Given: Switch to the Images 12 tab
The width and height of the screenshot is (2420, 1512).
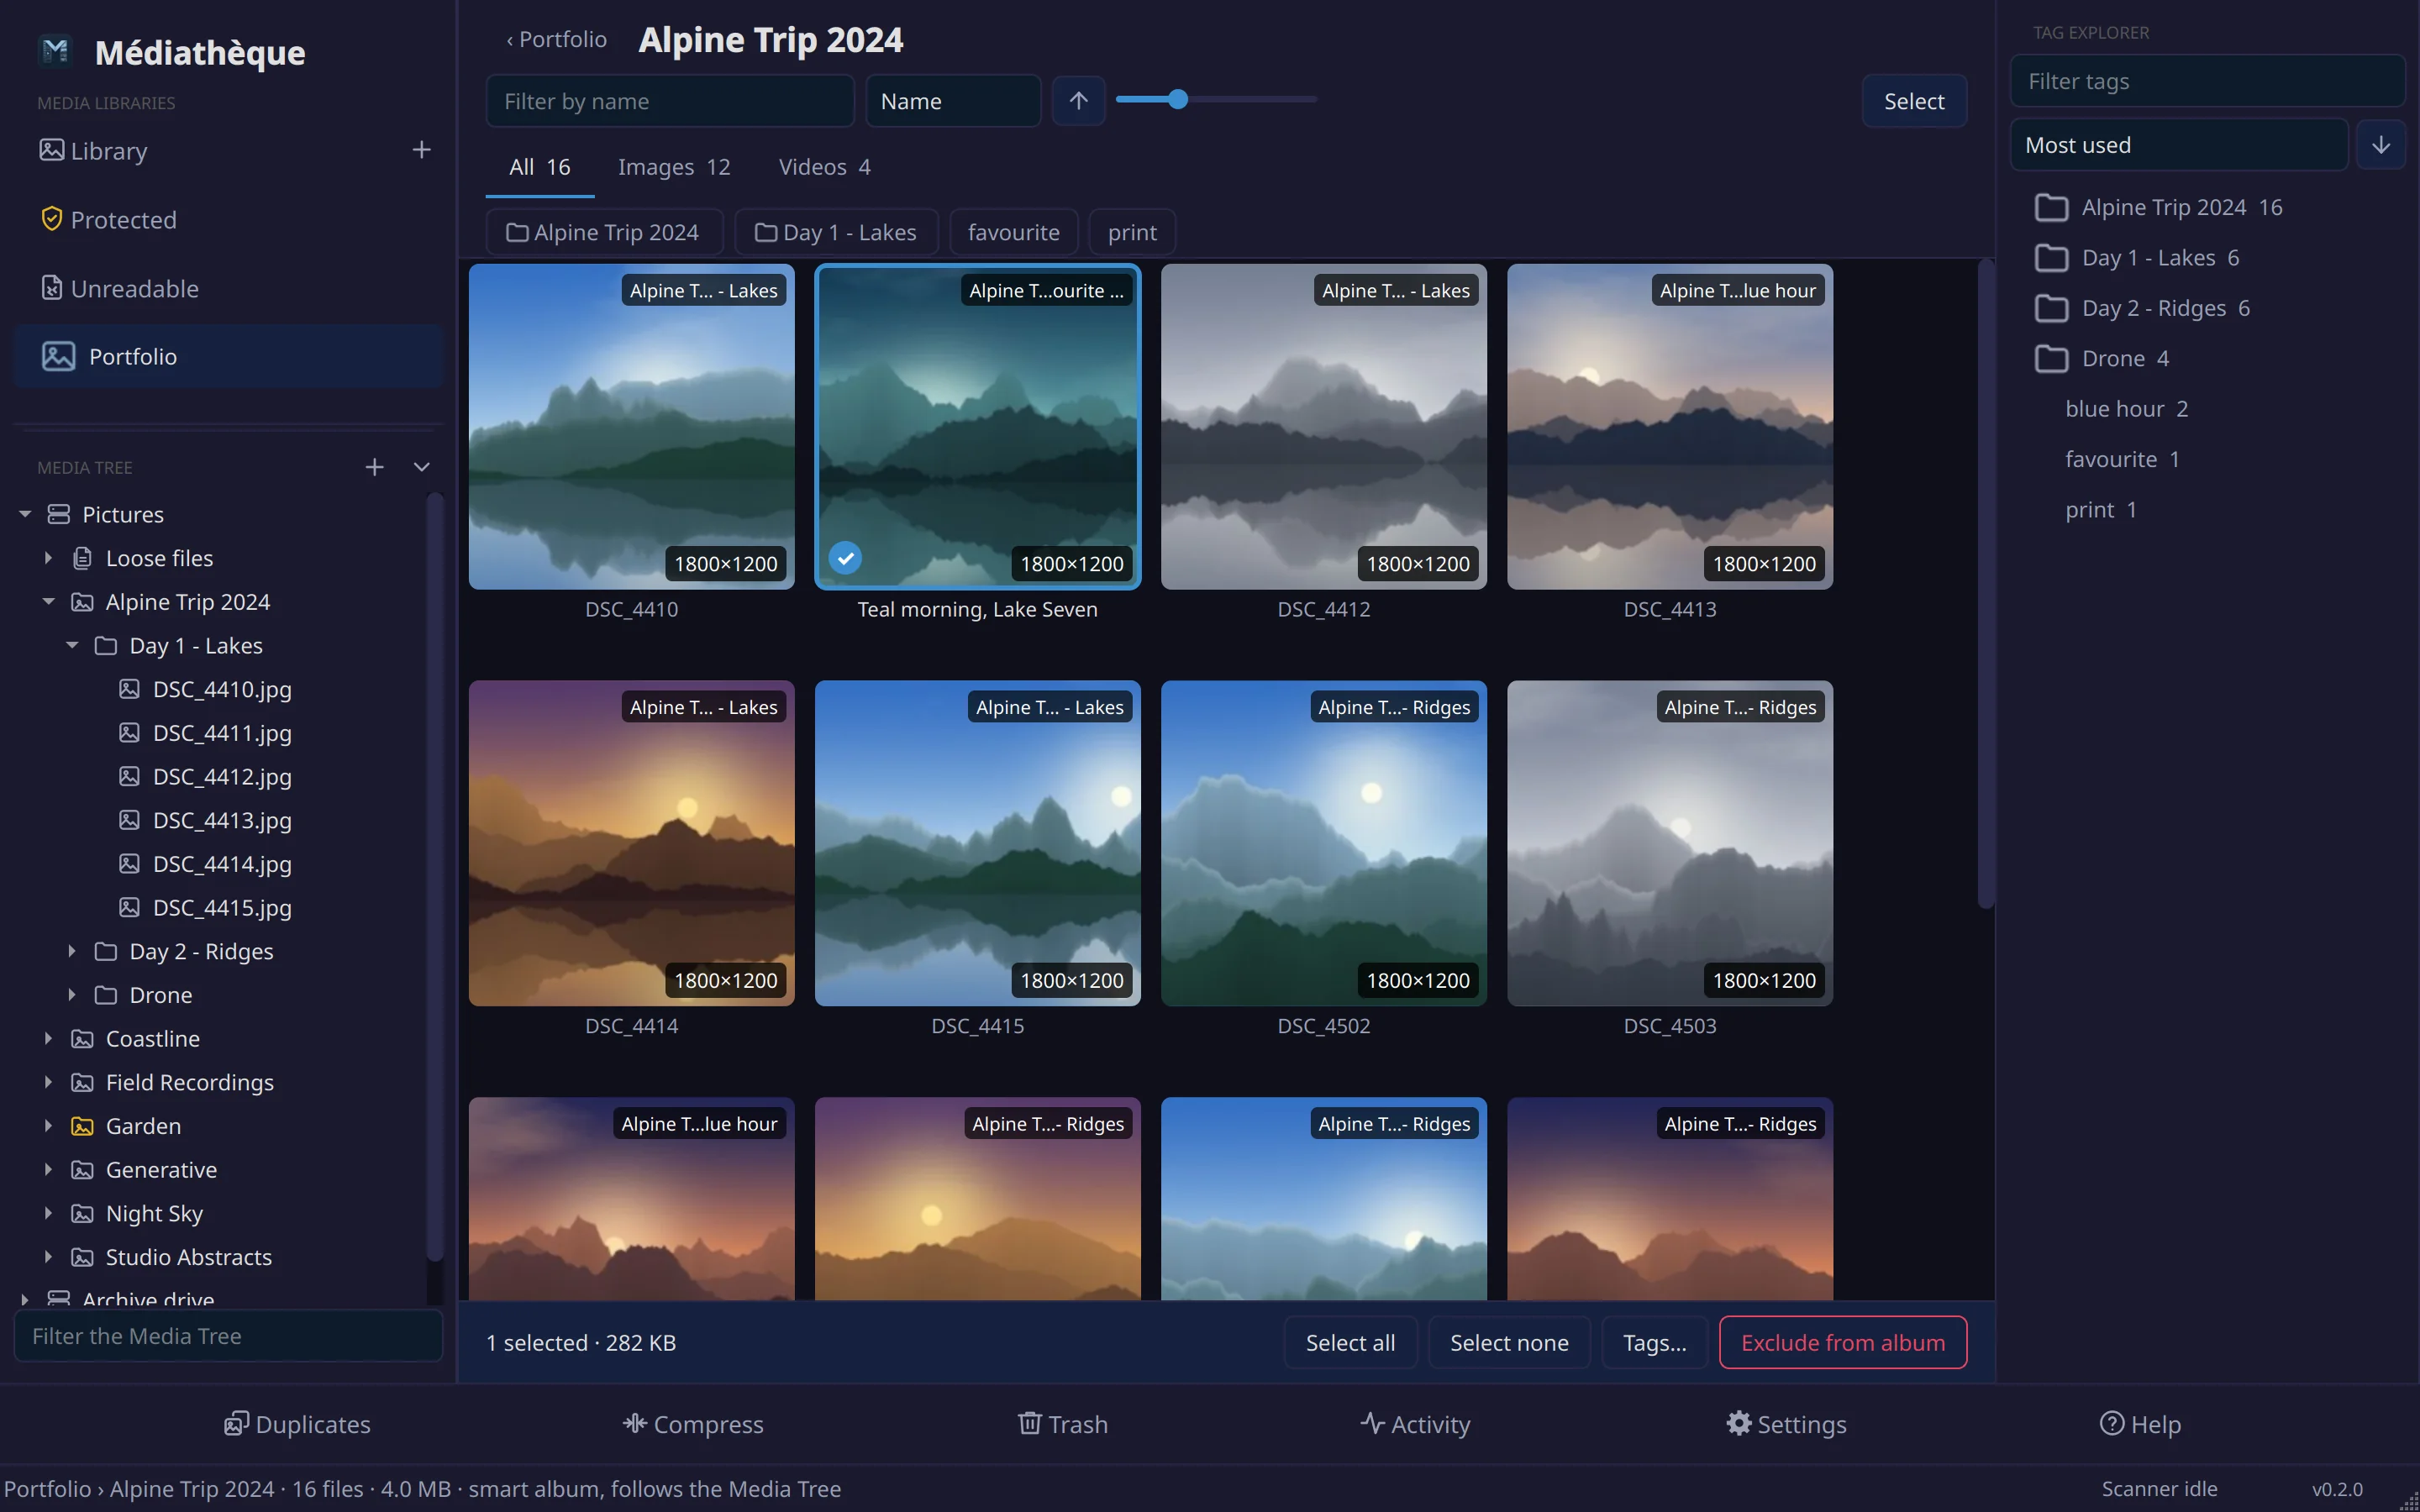Looking at the screenshot, I should (674, 167).
